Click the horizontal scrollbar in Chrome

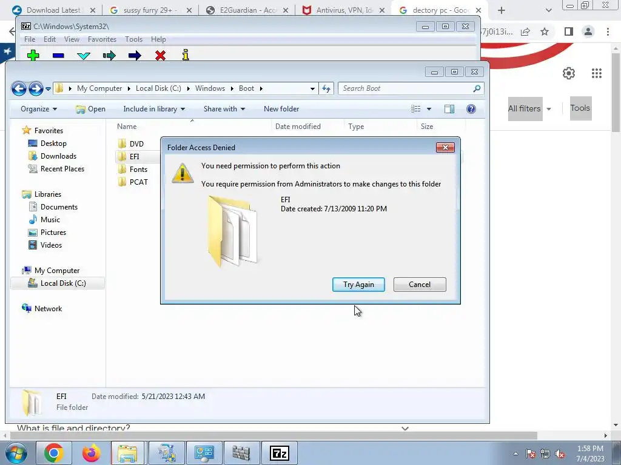pyautogui.click(x=274, y=435)
